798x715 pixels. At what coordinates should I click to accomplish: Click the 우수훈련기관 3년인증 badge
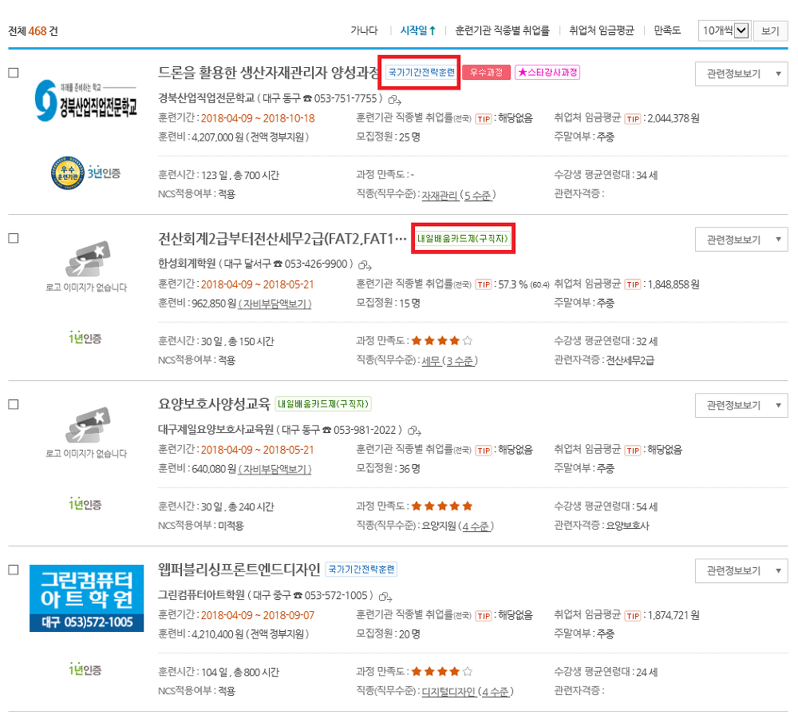[x=85, y=173]
